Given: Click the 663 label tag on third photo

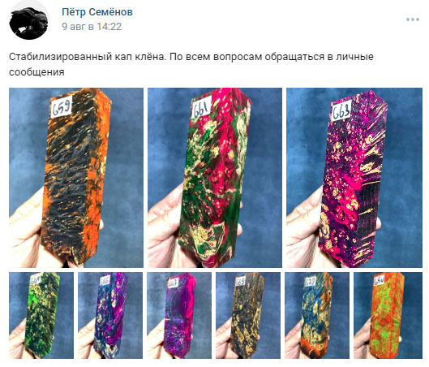Looking at the screenshot, I should (341, 111).
